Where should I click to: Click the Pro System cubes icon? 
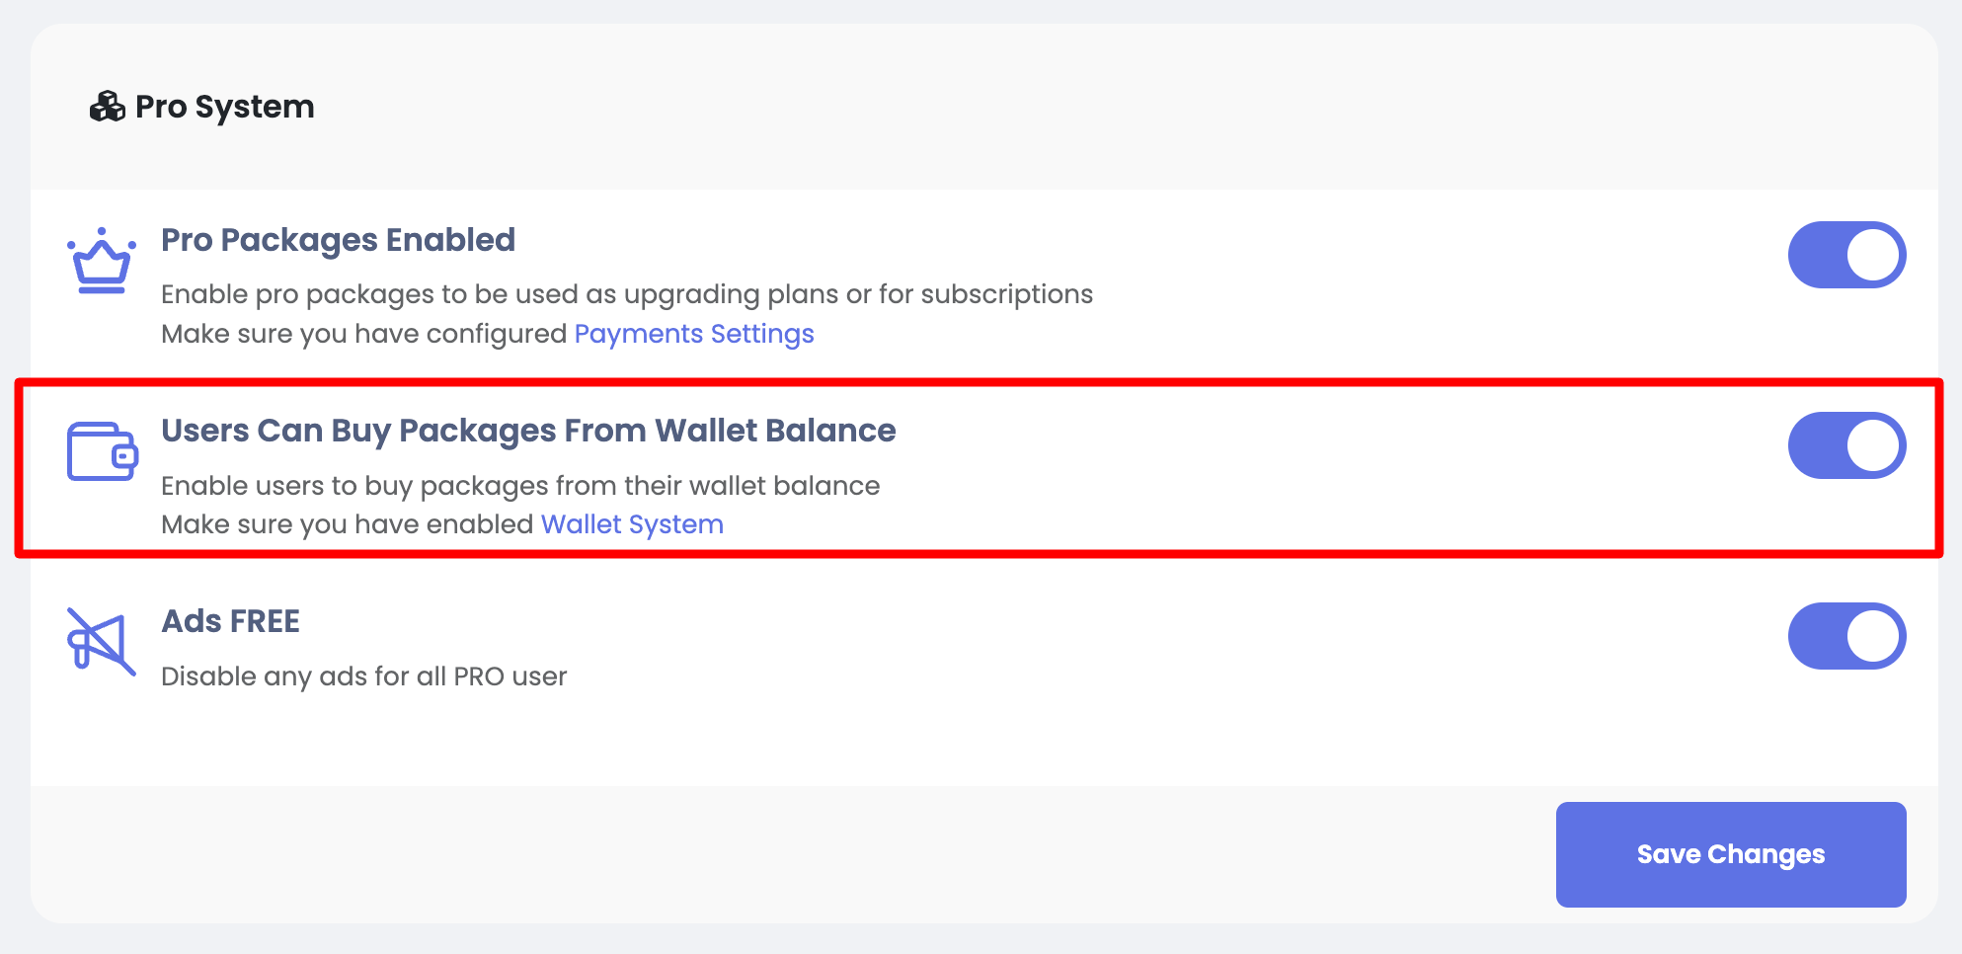click(107, 107)
